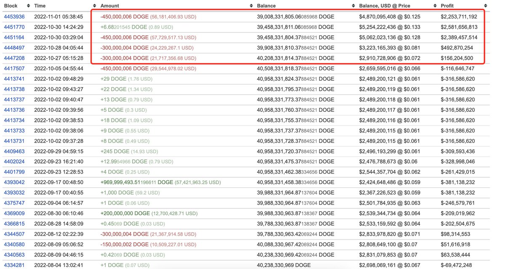505x269 pixels.
Task: Select time 2022-10-30 14:24:29
Action: (58, 27)
